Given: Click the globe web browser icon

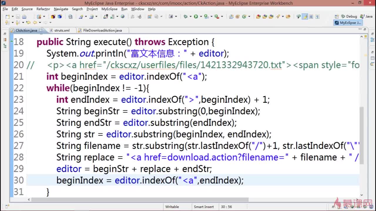Looking at the screenshot, I should [122, 16].
